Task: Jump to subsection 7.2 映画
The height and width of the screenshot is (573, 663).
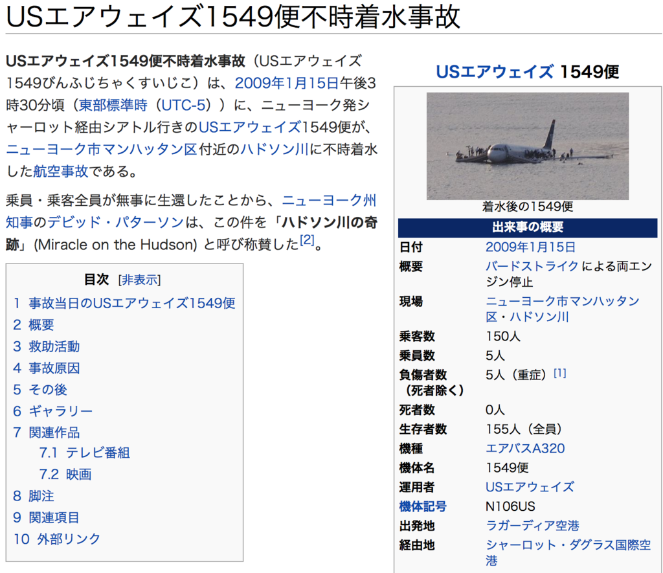Action: pyautogui.click(x=65, y=475)
